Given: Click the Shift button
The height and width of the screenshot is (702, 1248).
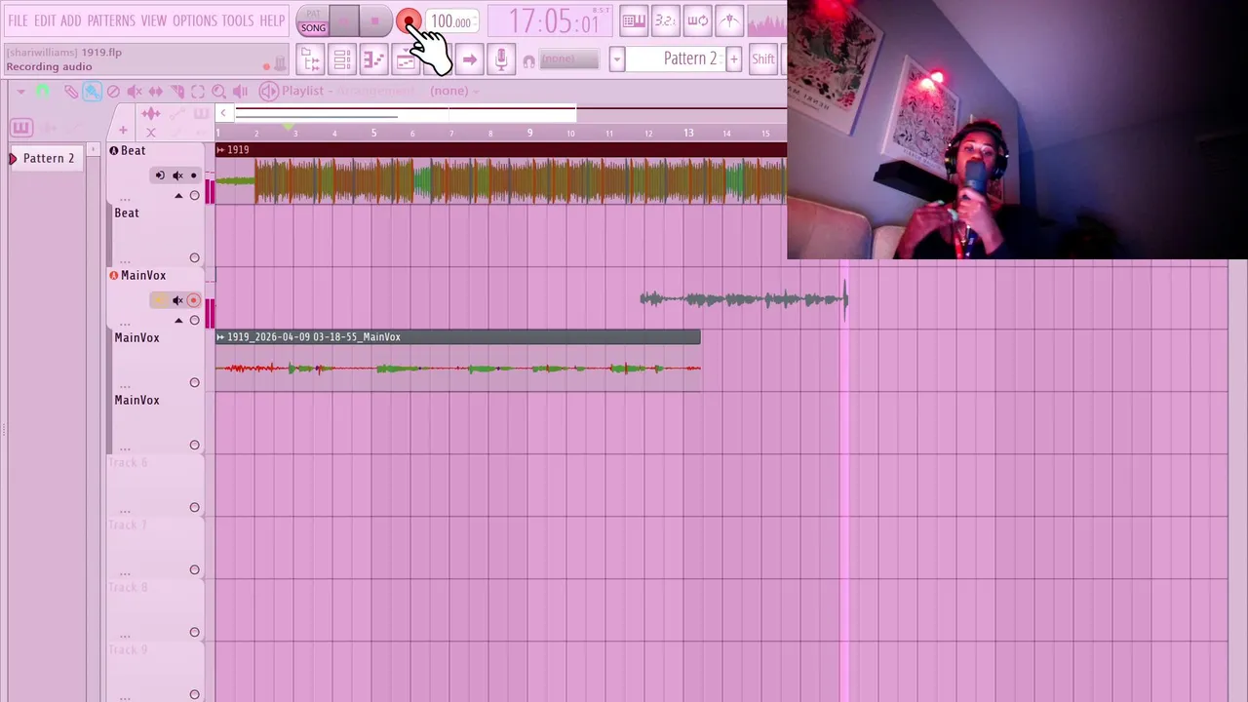Looking at the screenshot, I should pyautogui.click(x=763, y=59).
